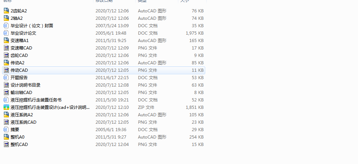Click the 变速箱CAD PNG file icon
This screenshot has height=164, width=358.
click(x=6, y=48)
